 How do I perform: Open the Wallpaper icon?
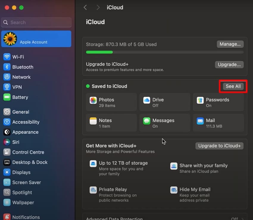tap(7, 202)
